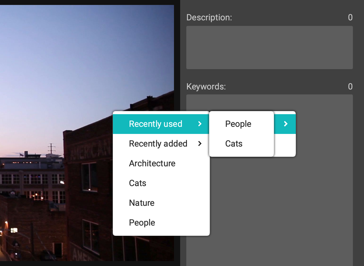Select People at the bottom of the main menu
The image size is (364, 266).
pos(142,223)
